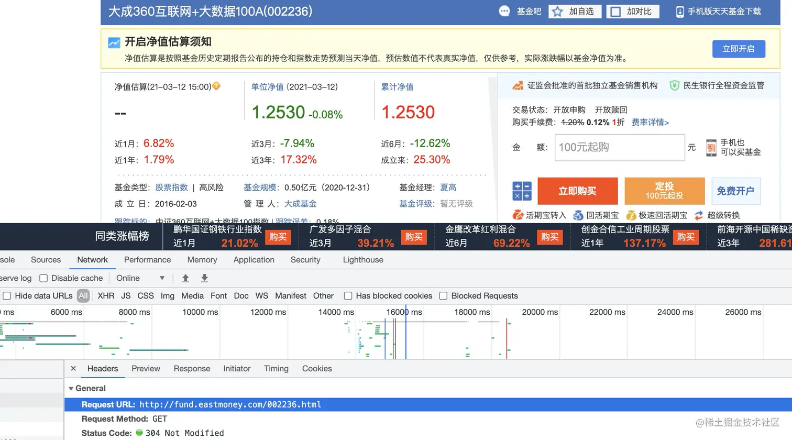Click the orange info icon after 净值估算
Image resolution: width=792 pixels, height=440 pixels.
point(216,86)
